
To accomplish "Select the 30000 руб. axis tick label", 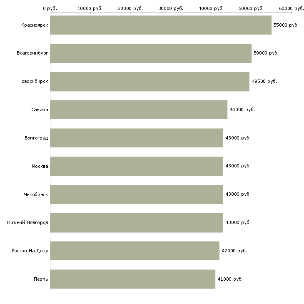I will click(x=171, y=8).
